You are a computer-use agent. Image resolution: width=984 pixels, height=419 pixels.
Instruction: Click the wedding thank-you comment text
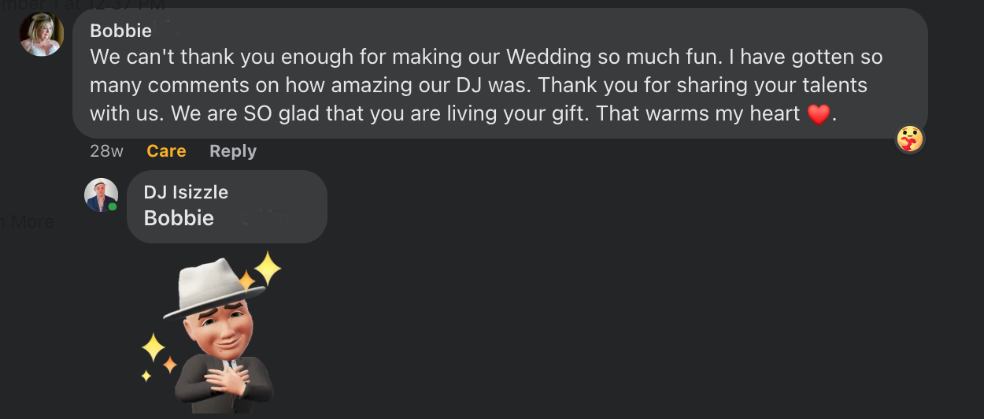click(472, 85)
